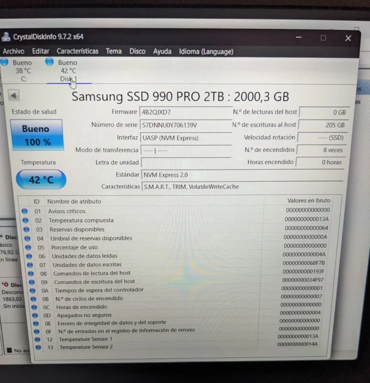Image resolution: width=370 pixels, height=383 pixels.
Task: Click the blue health dot on Disk 1 tab
Action: coord(49,61)
